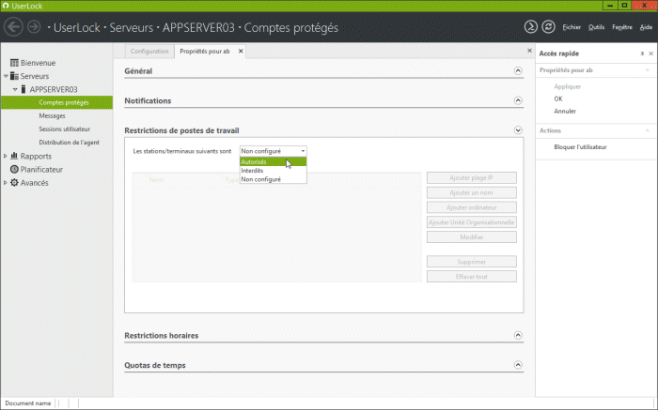Image resolution: width=658 pixels, height=410 pixels.
Task: Collapse Restrictions de postes de travail section
Action: tap(518, 130)
